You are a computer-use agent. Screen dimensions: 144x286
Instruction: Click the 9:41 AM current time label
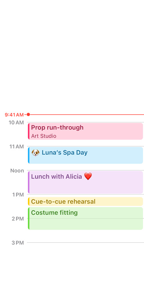coord(14,115)
